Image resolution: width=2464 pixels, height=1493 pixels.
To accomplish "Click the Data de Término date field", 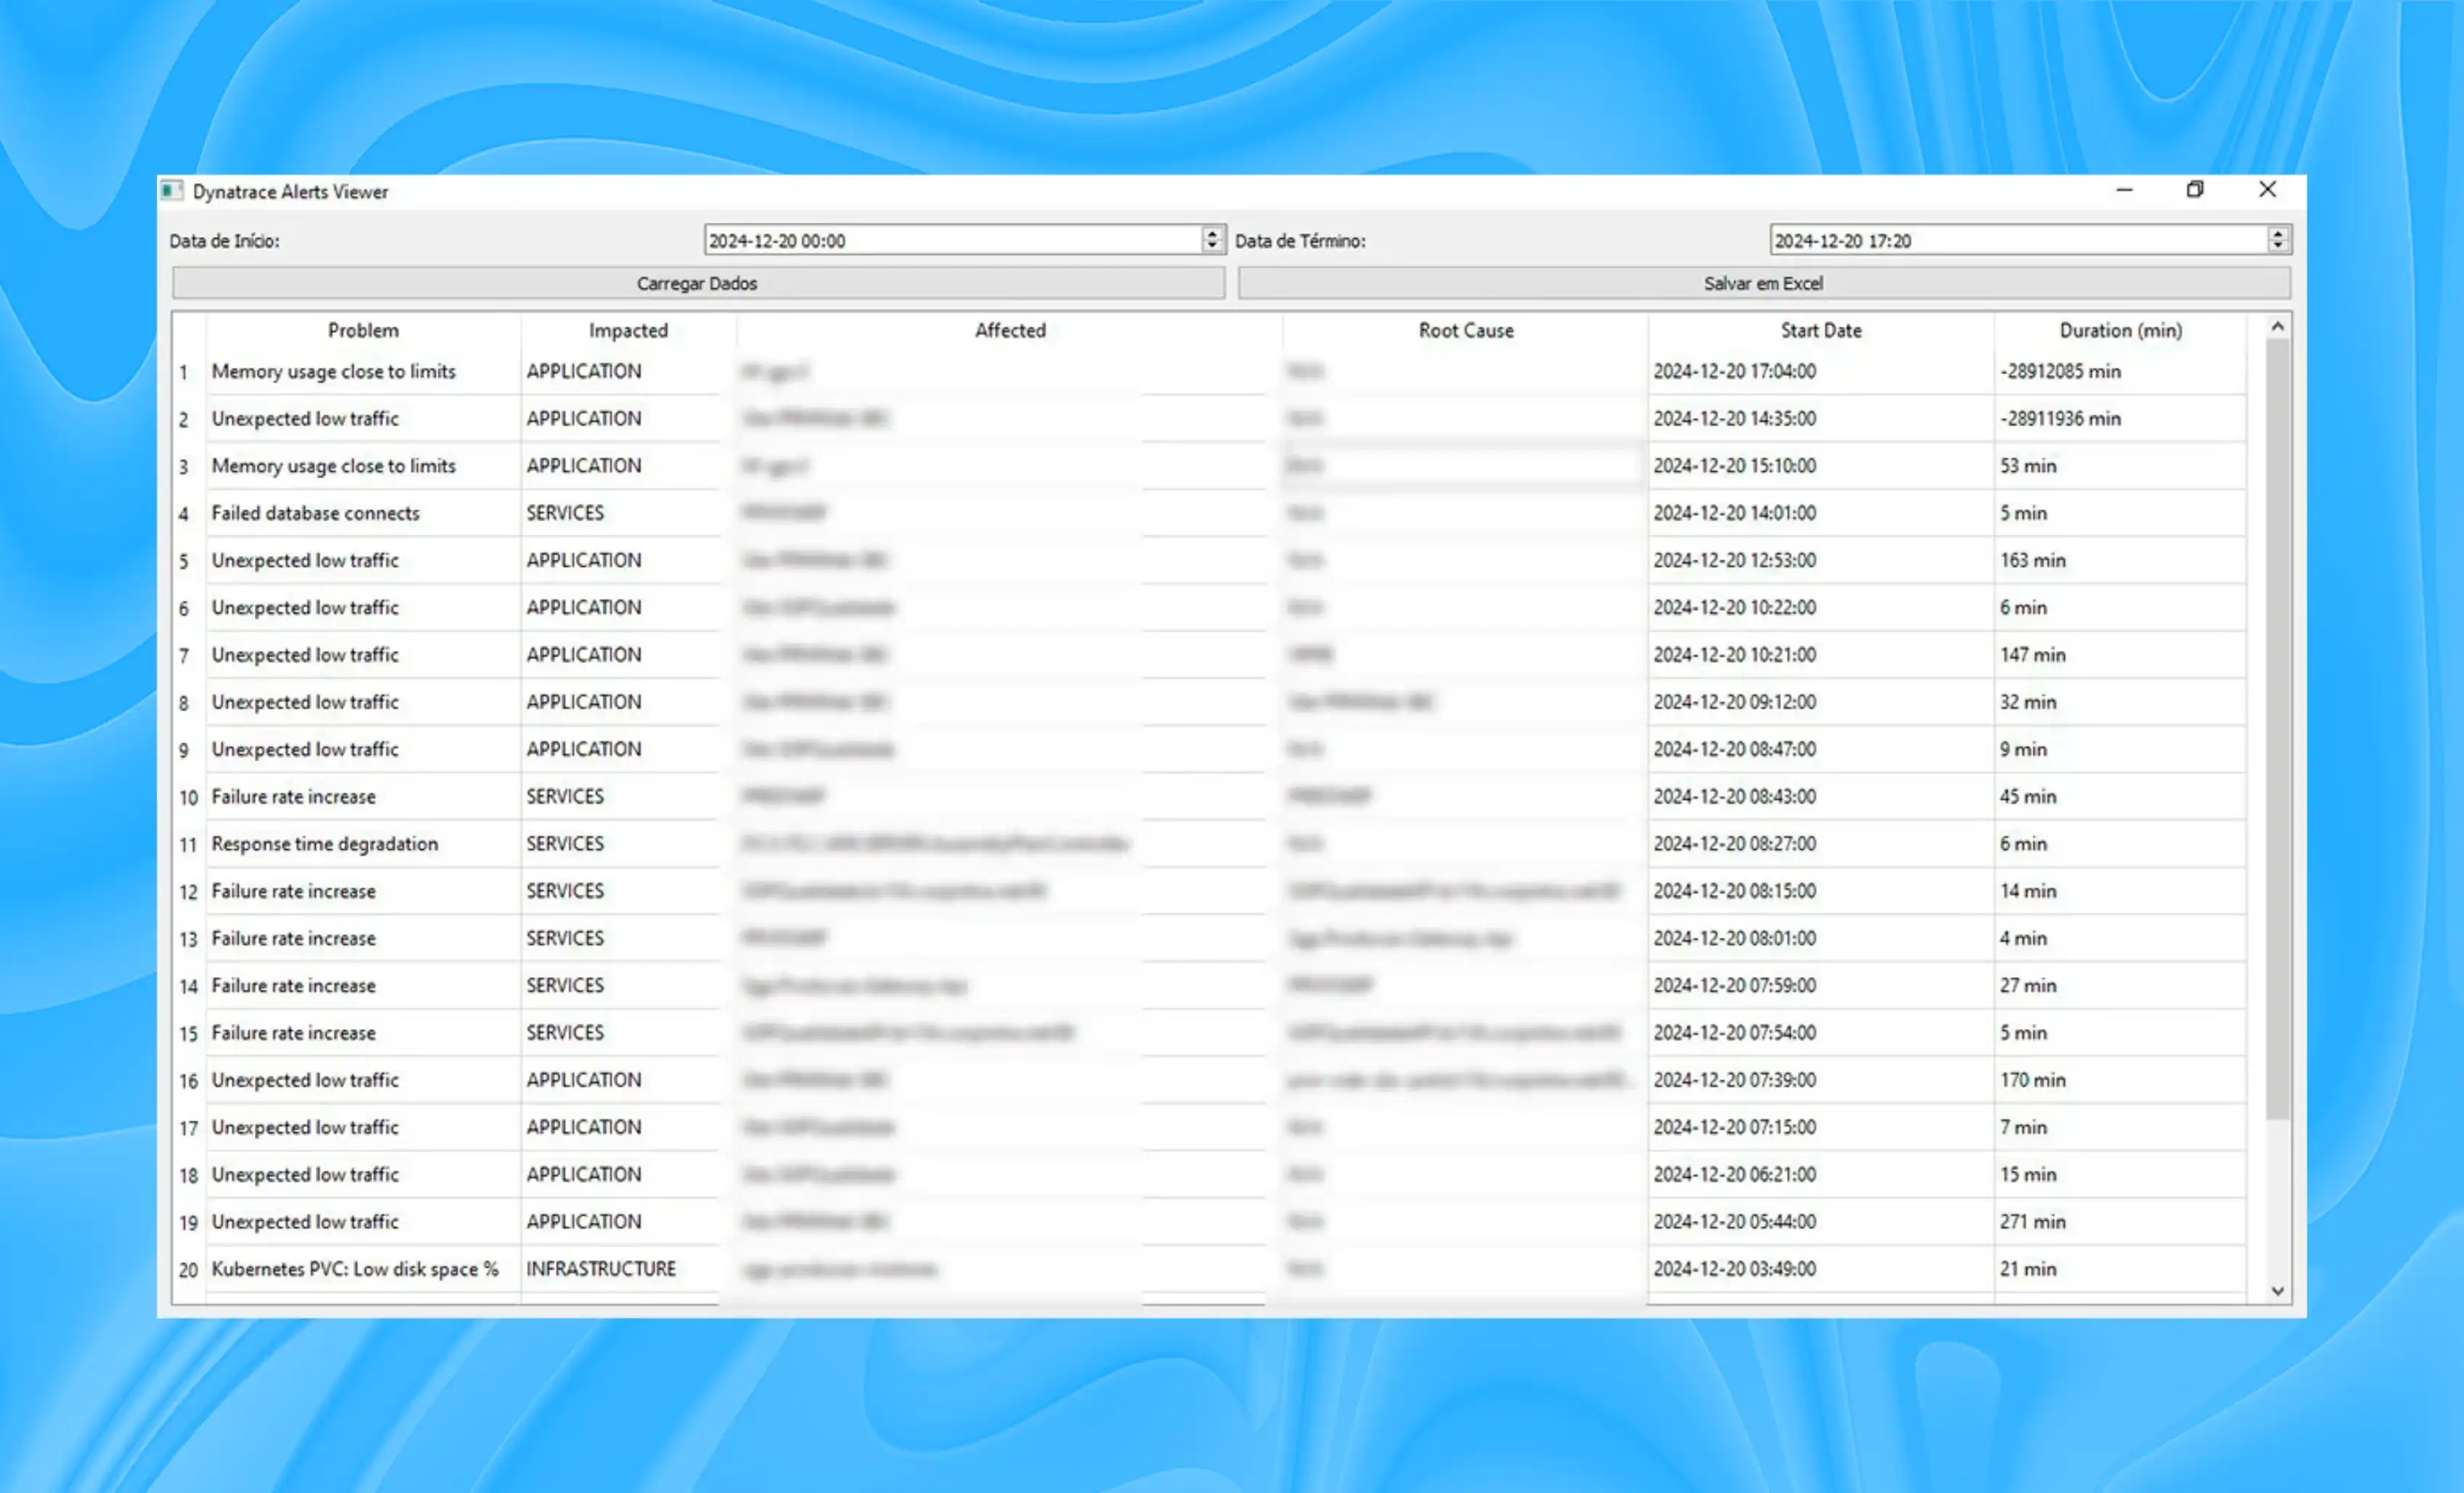I will (x=2015, y=240).
